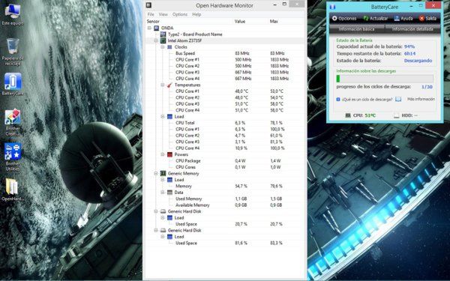Collapse the memory Data group
This screenshot has width=450, height=281.
click(163, 193)
